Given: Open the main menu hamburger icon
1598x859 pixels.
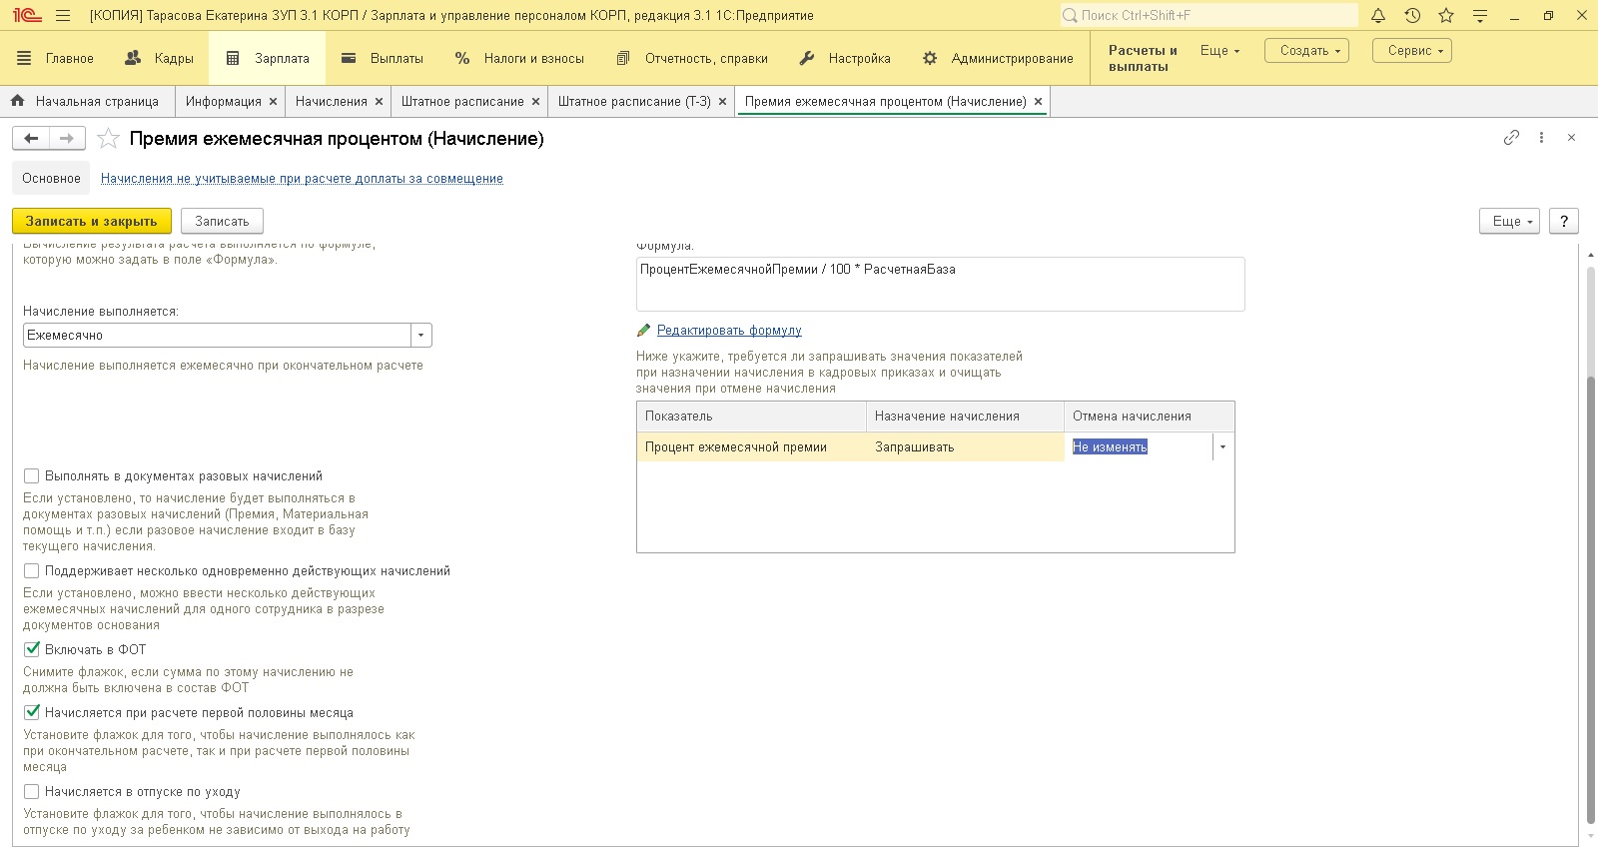Looking at the screenshot, I should click(x=63, y=16).
